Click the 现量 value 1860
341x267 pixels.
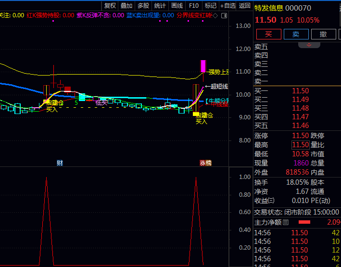tap(301, 163)
